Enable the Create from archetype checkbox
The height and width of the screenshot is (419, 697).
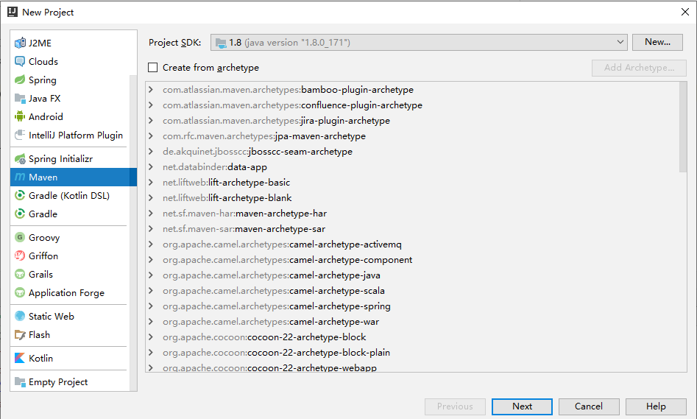click(153, 68)
